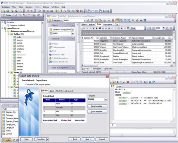178x143 pixels.
Task: Open the Advanced tab in Export Wizard
Action: [x=69, y=91]
